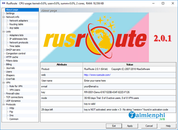Click the RusRoute globe logo banner

[95, 37]
